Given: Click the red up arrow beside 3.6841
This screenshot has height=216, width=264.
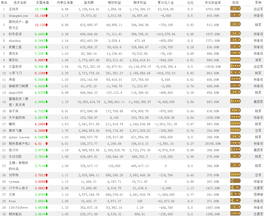Looking at the screenshot, I should coord(47,188).
